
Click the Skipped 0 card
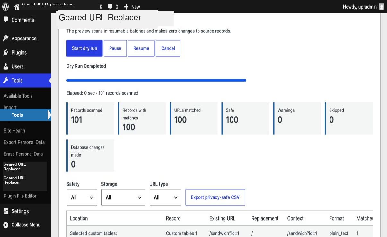348,118
